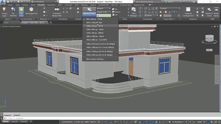
Task: Click the Animation Motion Path icon
Action: 57,9
